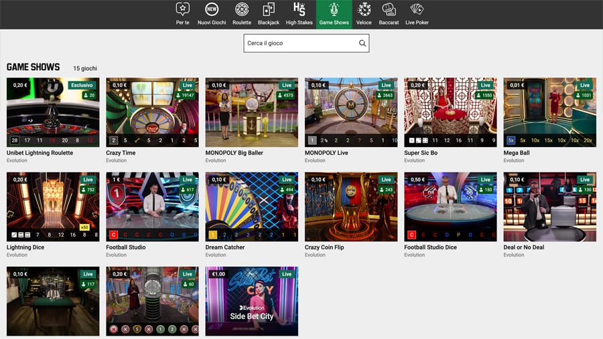The width and height of the screenshot is (603, 339).
Task: Click the MONOPOLY Live title link
Action: (326, 153)
